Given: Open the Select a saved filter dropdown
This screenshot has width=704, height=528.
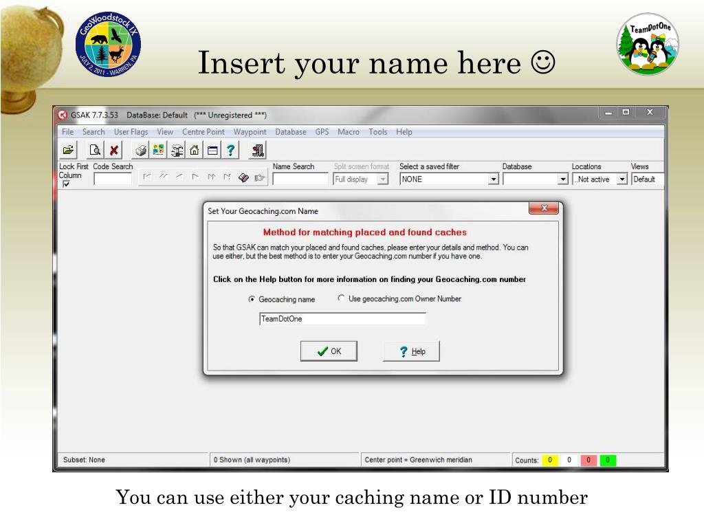Looking at the screenshot, I should [494, 179].
